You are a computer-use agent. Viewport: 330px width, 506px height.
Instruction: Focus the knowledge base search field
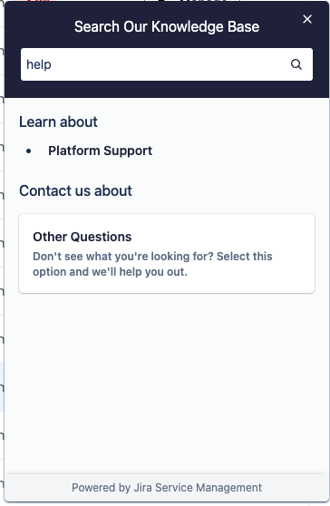pyautogui.click(x=167, y=64)
